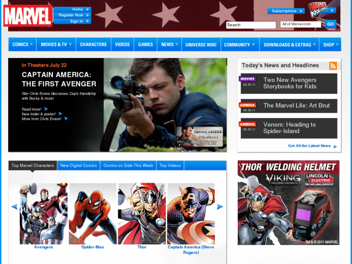Viewport: 352px width, 264px height.
Task: Open the All of Marvel.com search scope dropdown
Action: (301, 24)
